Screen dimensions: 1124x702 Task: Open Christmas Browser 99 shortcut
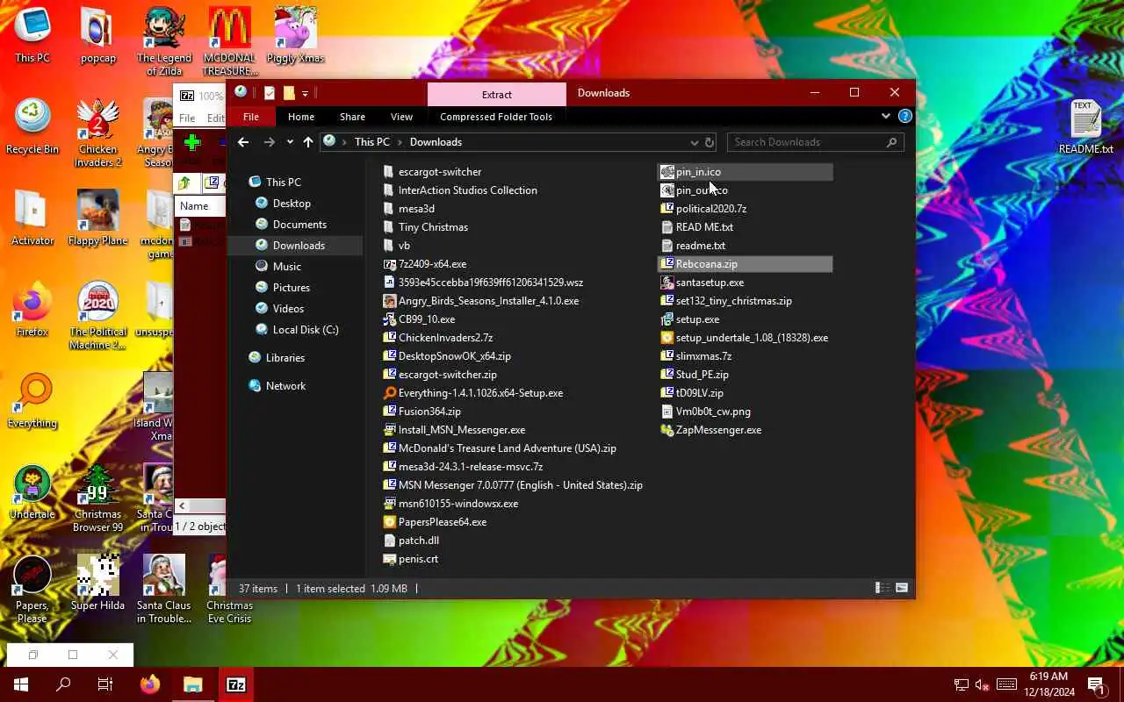98,498
